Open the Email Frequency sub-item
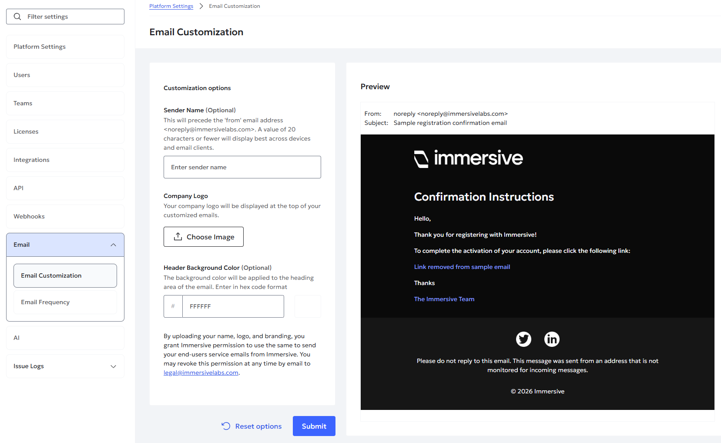 tap(65, 302)
